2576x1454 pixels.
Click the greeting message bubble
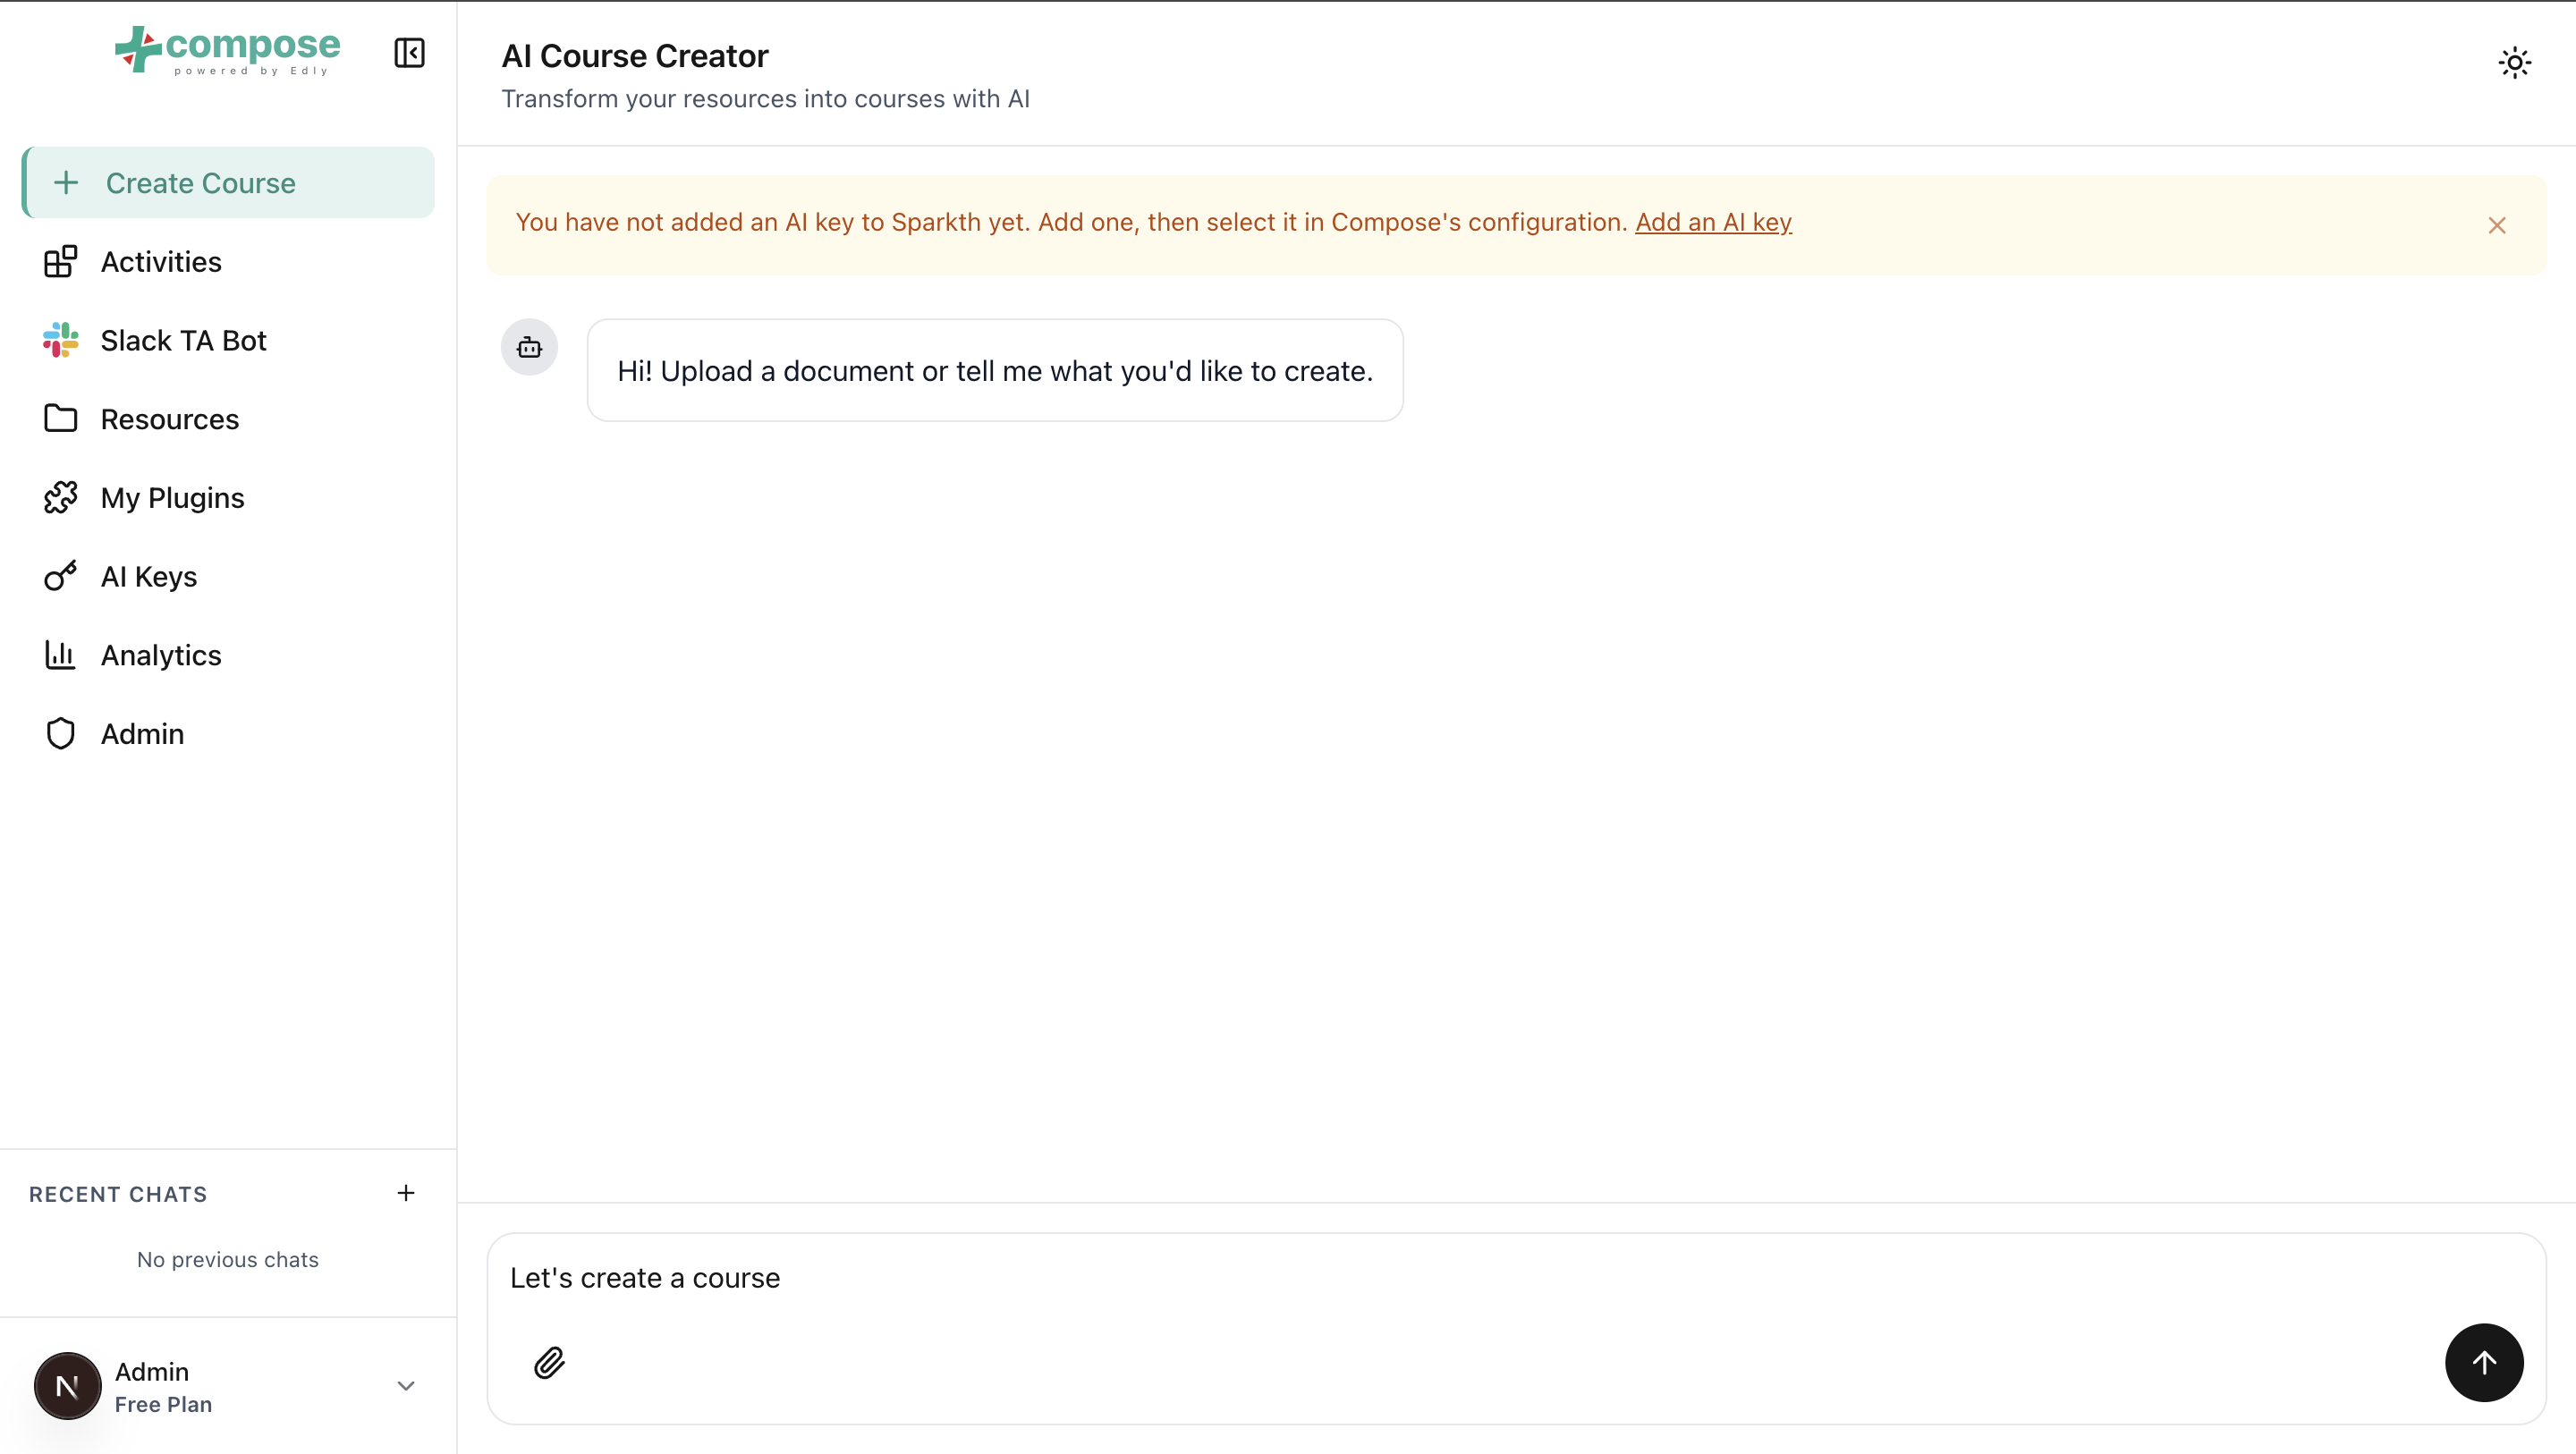coord(995,371)
